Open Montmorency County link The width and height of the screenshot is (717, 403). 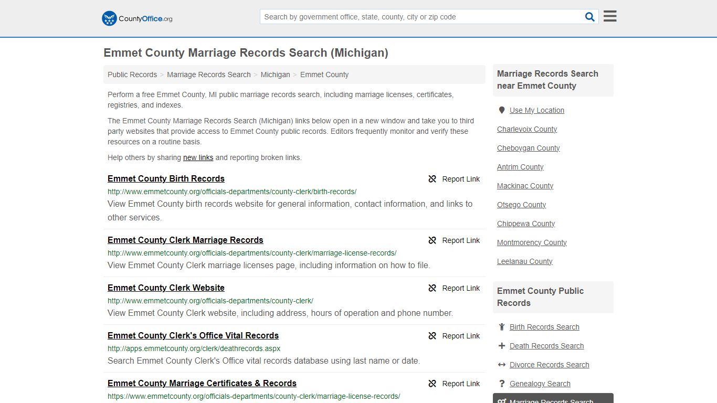(x=532, y=242)
